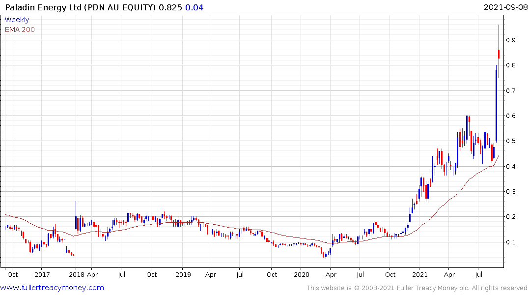
Task: Select the 0.6 price axis label
Action: pos(511,116)
